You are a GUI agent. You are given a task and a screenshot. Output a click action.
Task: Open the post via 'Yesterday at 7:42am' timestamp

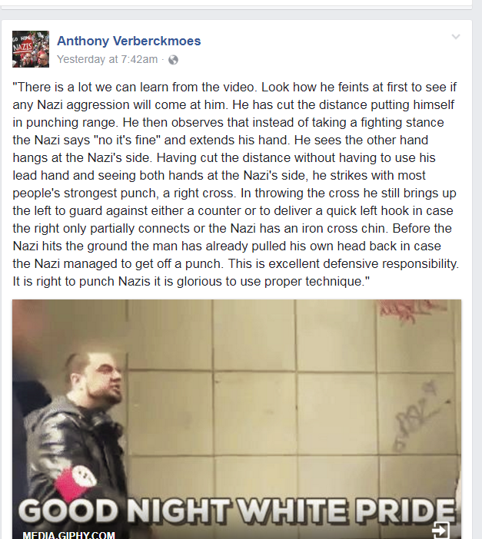pos(107,59)
